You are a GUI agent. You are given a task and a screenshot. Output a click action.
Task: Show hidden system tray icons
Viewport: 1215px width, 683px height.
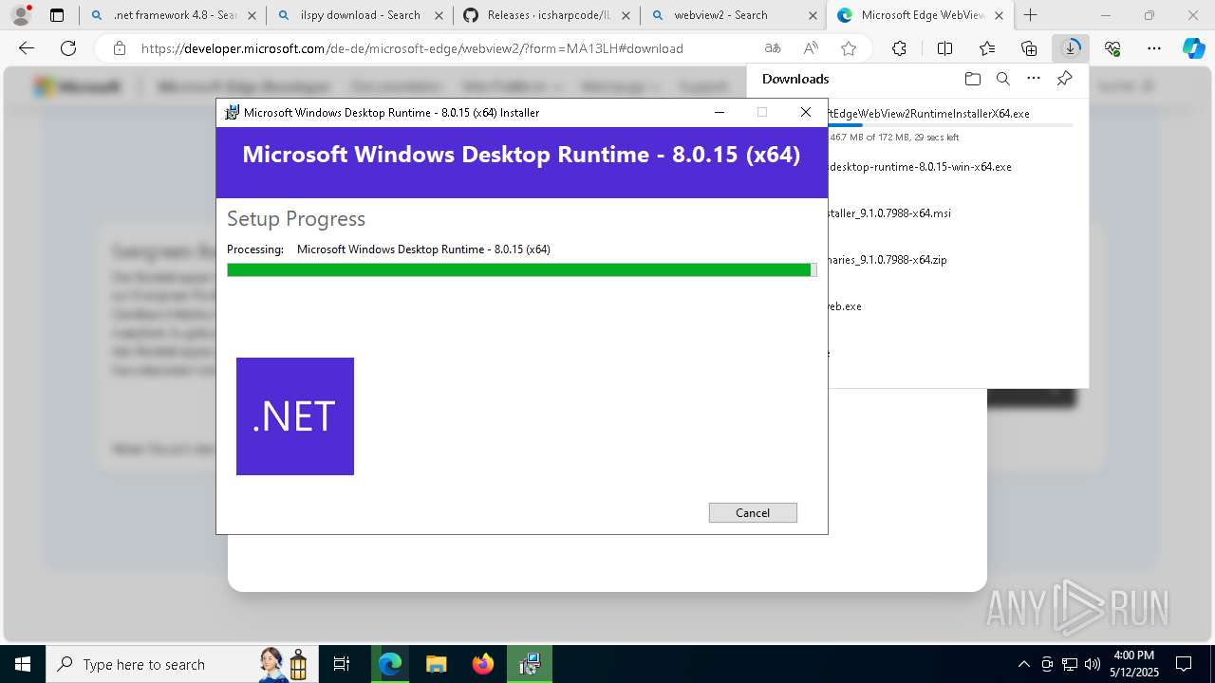tap(1023, 664)
